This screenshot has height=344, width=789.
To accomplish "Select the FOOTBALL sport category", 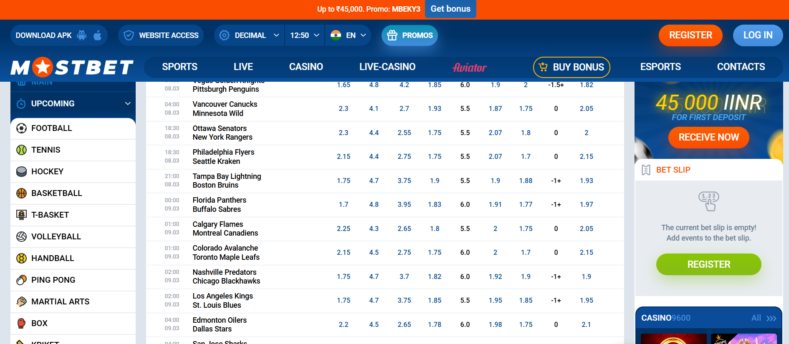I will click(x=73, y=128).
